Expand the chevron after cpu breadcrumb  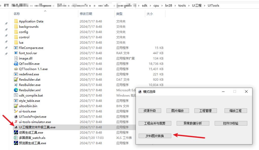[x=162, y=6]
